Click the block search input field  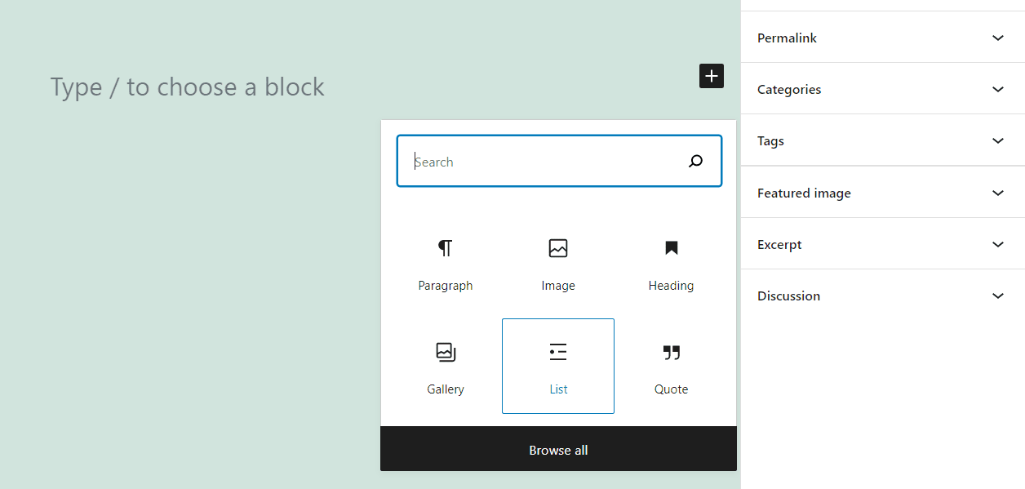[539, 161]
